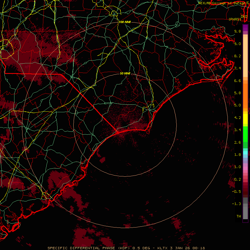This screenshot has height=250, width=250.
Task: Click the 0.2 value on color scale
Action: pyautogui.click(x=237, y=179)
